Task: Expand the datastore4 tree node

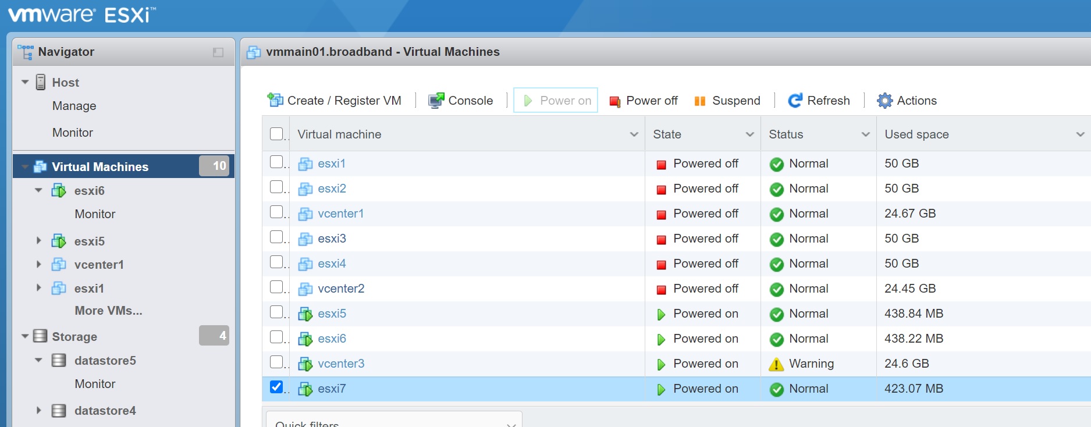Action: [39, 411]
